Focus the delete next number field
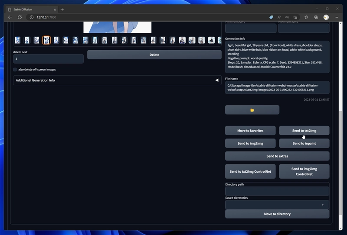This screenshot has width=347, height=235. pyautogui.click(x=48, y=59)
